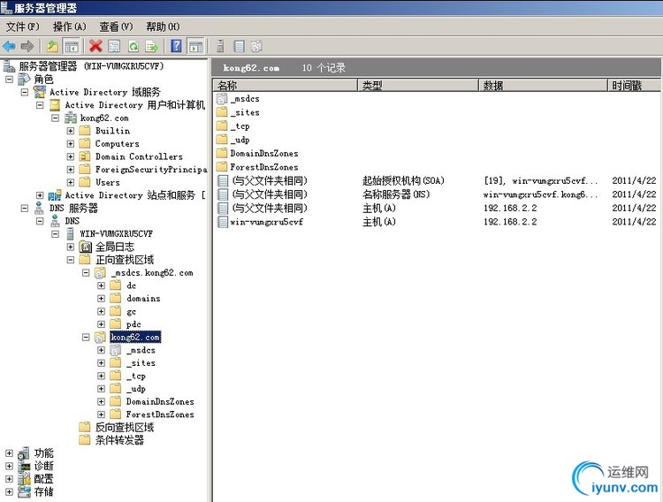Select 条件转发器 folder
Image resolution: width=663 pixels, height=502 pixels.
click(x=119, y=440)
